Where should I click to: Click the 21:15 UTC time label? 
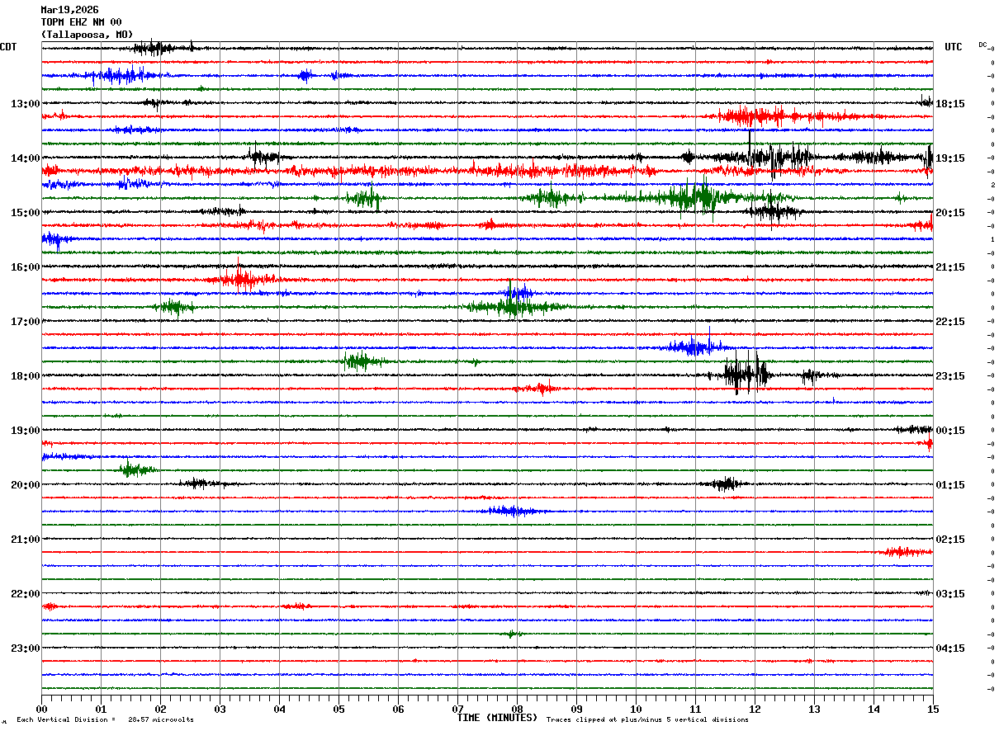coord(950,267)
